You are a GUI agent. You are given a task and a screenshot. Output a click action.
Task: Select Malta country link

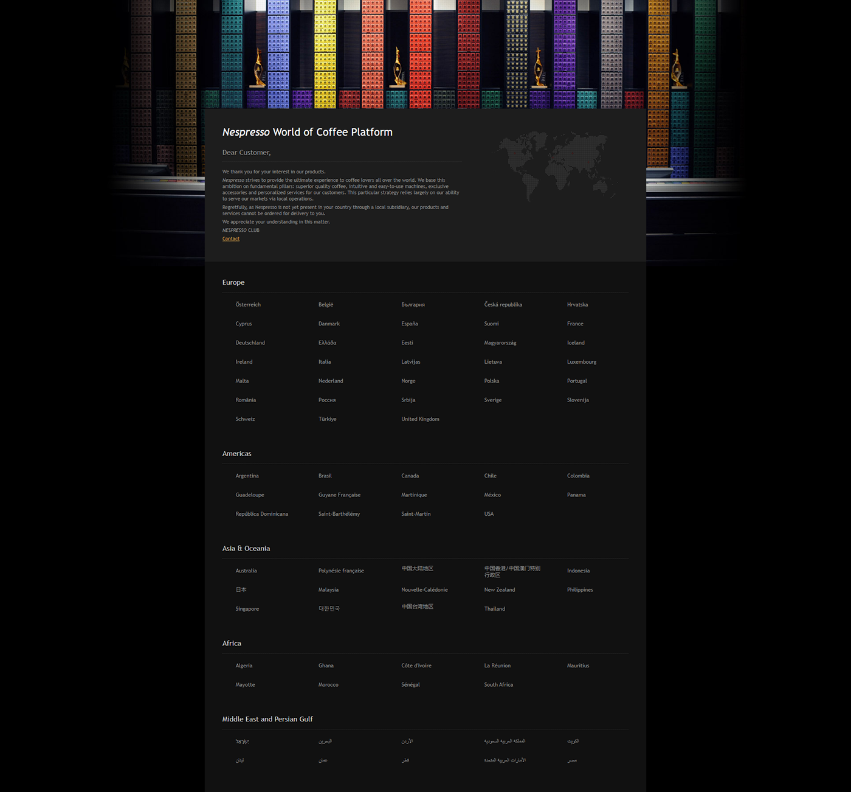(x=243, y=381)
